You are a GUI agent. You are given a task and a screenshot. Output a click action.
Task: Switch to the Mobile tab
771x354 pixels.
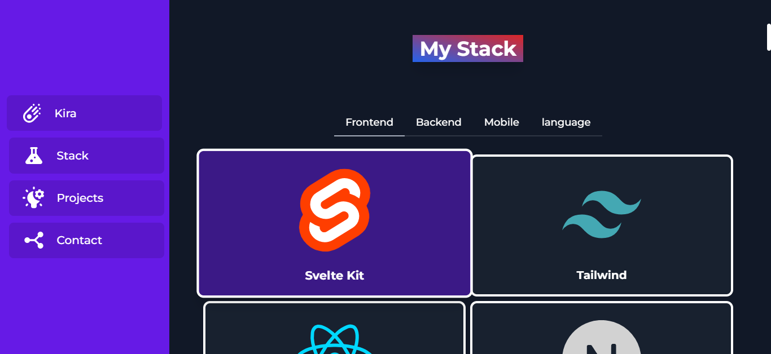tap(502, 122)
